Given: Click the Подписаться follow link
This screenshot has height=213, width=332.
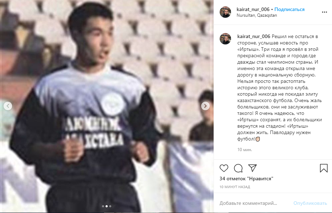Looking at the screenshot, I should [x=289, y=9].
